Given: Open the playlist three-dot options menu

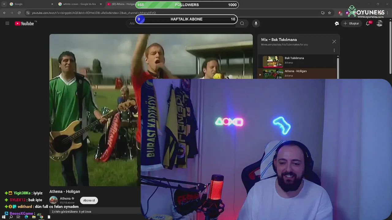Looking at the screenshot, I should 334,50.
